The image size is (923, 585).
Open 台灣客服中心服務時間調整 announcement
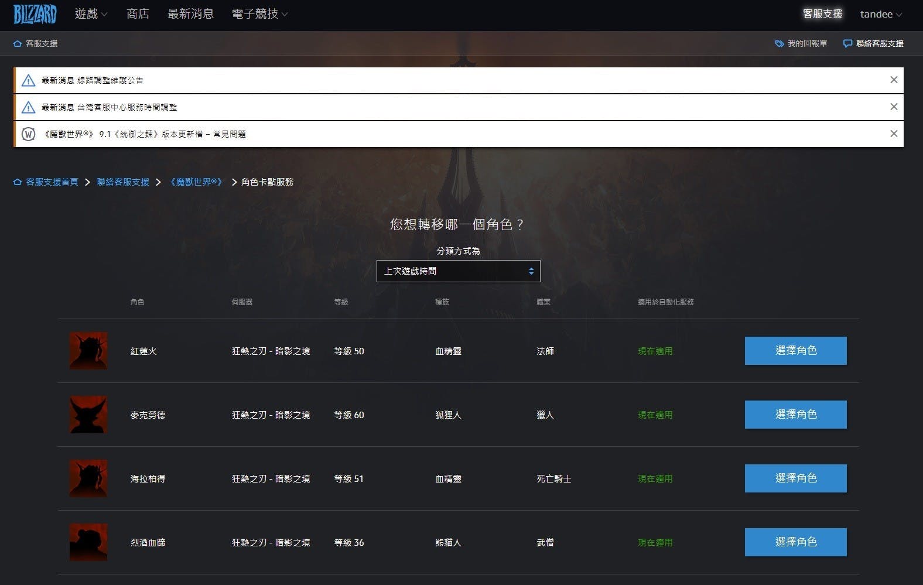point(109,107)
